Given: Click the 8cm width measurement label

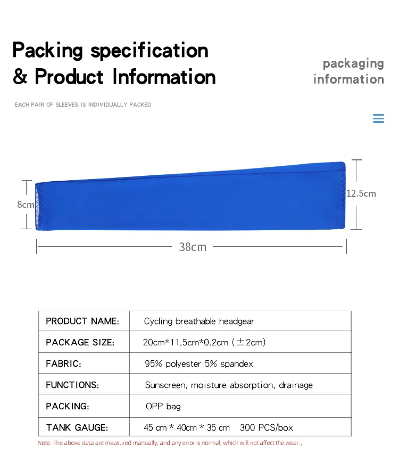Looking at the screenshot, I should click(26, 205).
